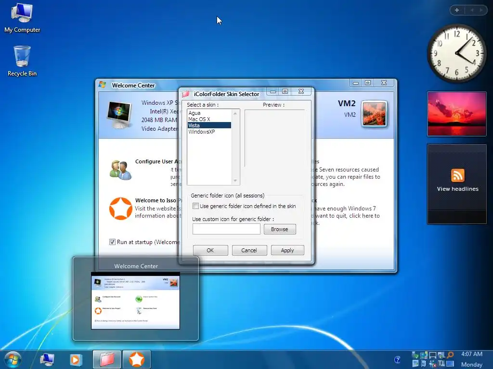Click the iColorFolder title bar folder icon
493x369 pixels.
[x=186, y=94]
